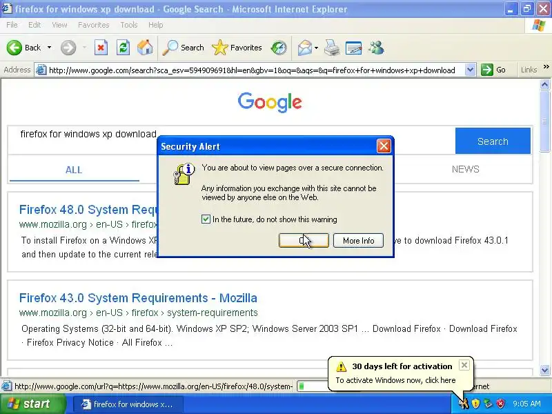Expand the Address bar dropdown arrow

point(470,70)
